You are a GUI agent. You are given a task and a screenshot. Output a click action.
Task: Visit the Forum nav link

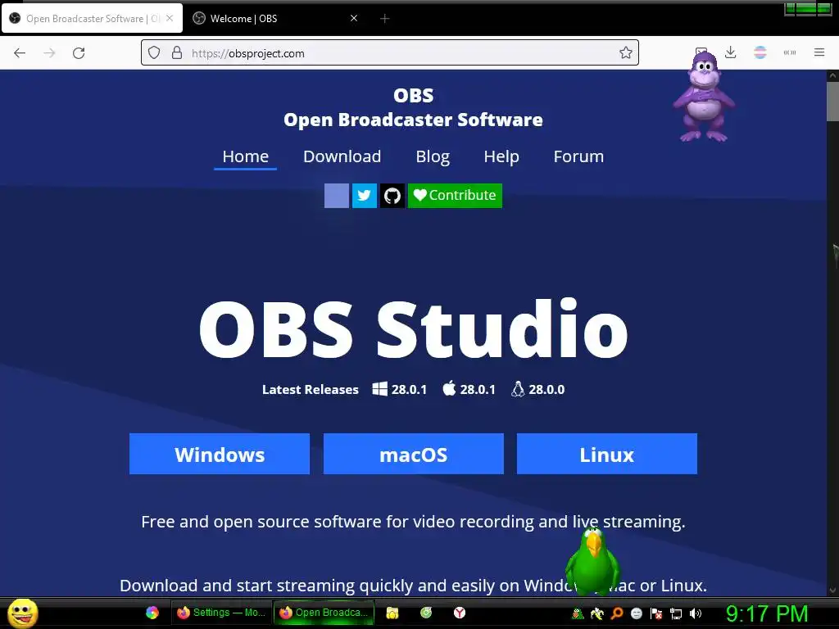tap(578, 156)
